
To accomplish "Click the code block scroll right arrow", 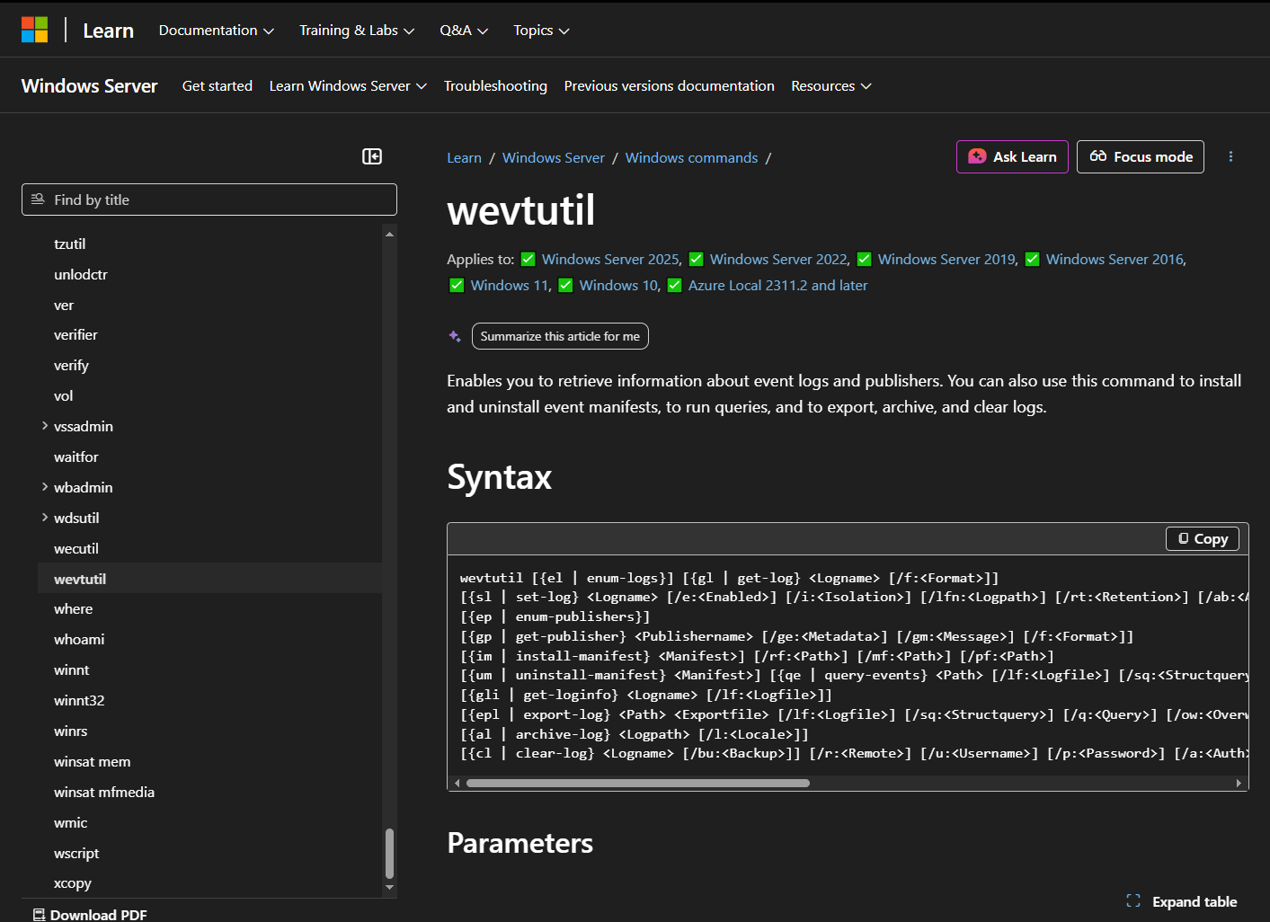I will [x=1239, y=783].
